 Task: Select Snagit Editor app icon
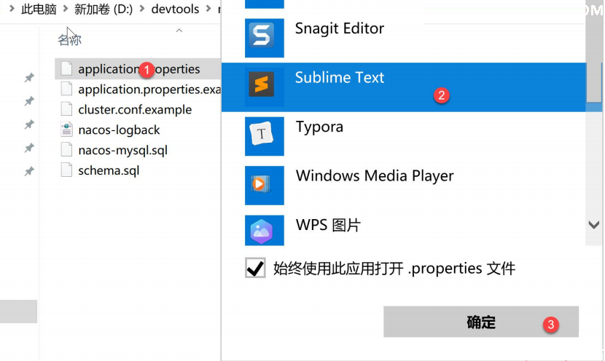click(x=265, y=38)
